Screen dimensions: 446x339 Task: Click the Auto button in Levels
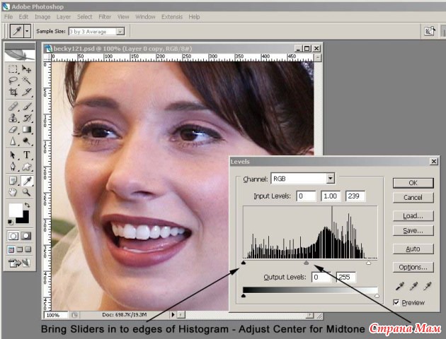(x=413, y=249)
